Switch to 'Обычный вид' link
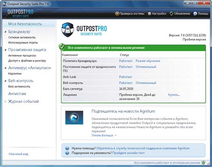Viewport: 212px width, 167px height. tap(18, 154)
